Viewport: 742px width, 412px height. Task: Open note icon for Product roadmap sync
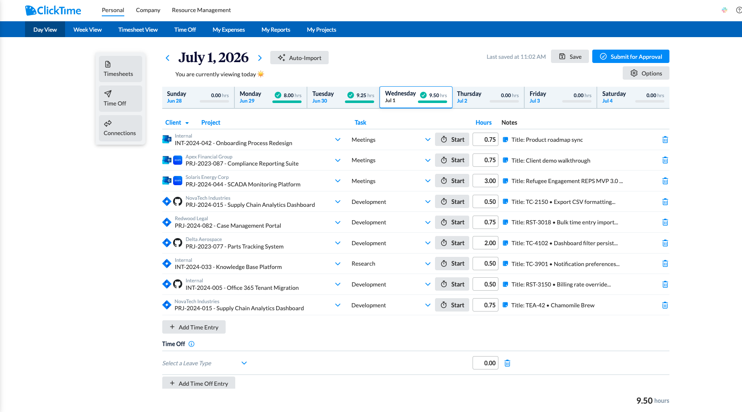(x=505, y=140)
